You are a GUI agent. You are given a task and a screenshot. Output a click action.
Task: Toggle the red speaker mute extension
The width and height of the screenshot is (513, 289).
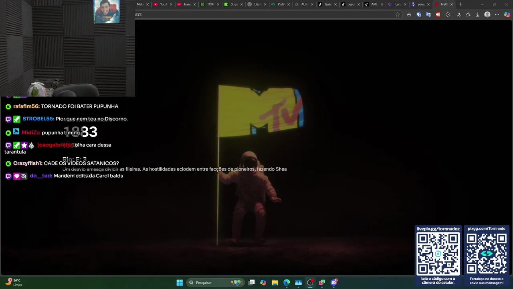[x=438, y=14]
